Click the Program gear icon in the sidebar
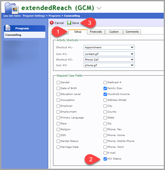Screen dimensions: 165x170 point(8,28)
